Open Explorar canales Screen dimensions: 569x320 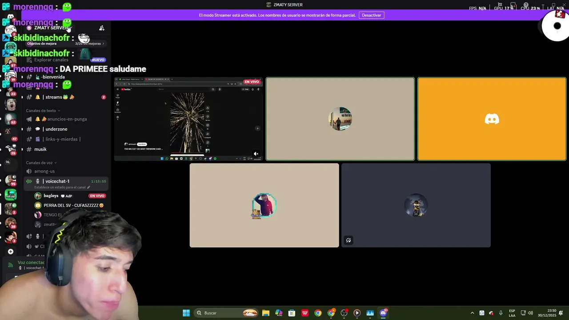pos(51,60)
